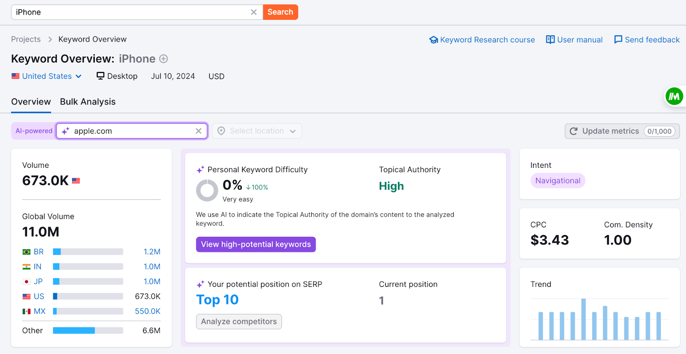Select the Overview tab
Screen dimensions: 686x354
(x=31, y=102)
